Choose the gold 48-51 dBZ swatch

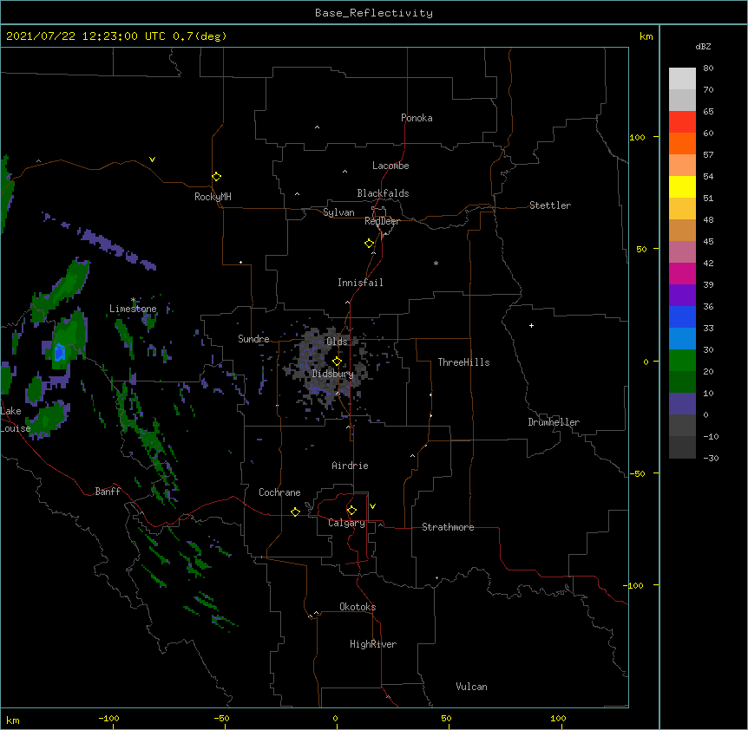(682, 208)
